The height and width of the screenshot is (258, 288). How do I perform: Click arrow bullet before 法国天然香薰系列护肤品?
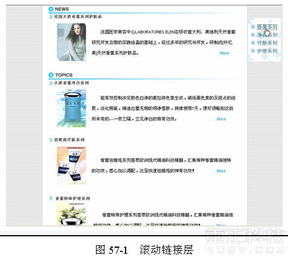(x=51, y=17)
